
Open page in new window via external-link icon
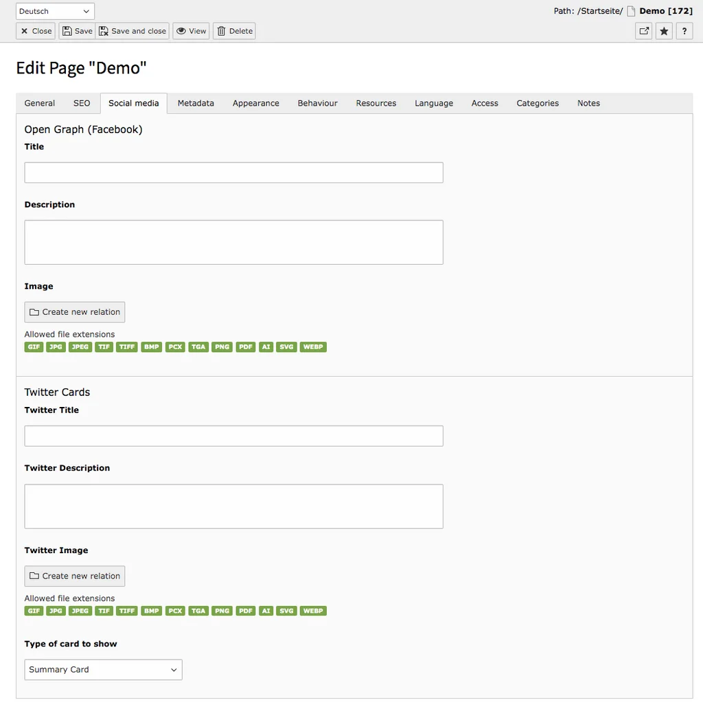(x=643, y=31)
